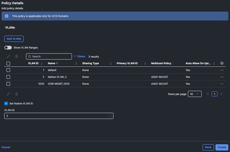Increment the VLAN ID value with the up arrow
This screenshot has height=152, width=230.
(111, 114)
